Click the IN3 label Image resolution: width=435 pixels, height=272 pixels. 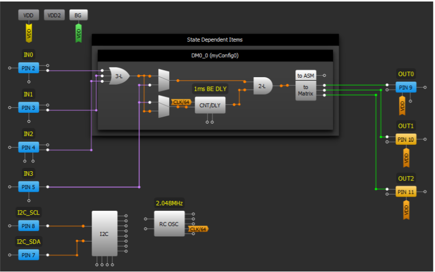29,173
